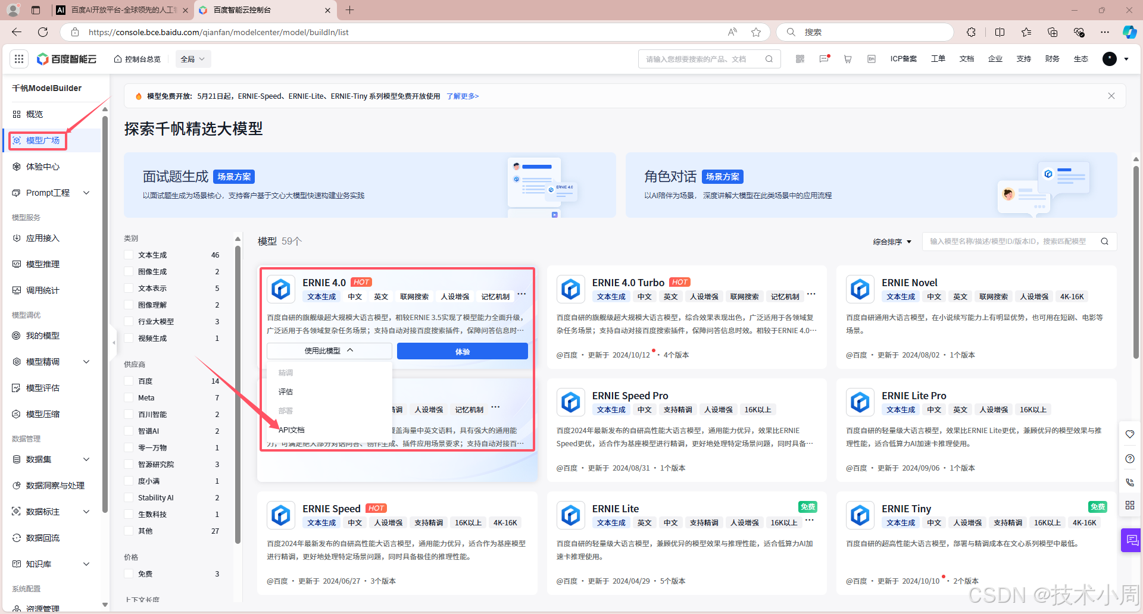
Task: Check the Meta supplier filter
Action: click(129, 397)
